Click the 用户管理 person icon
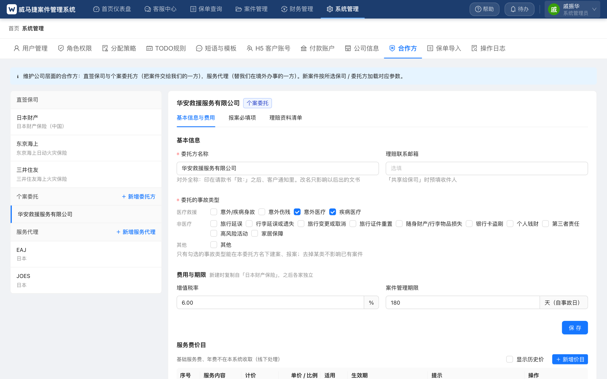This screenshot has width=607, height=379. 17,48
